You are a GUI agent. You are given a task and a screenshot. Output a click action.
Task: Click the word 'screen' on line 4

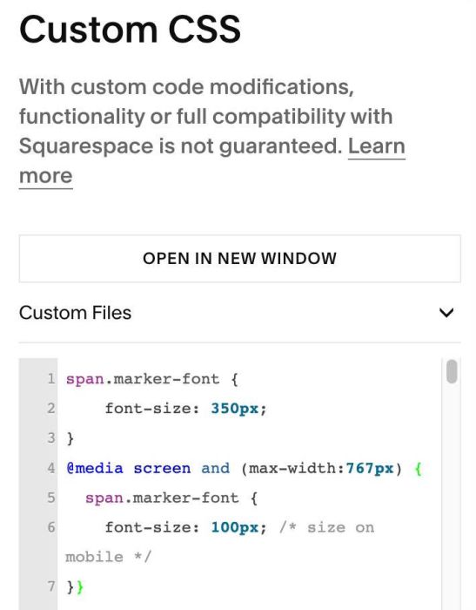pyautogui.click(x=162, y=468)
